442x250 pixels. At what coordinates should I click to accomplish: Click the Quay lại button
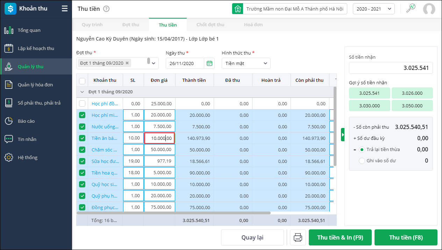pyautogui.click(x=252, y=238)
